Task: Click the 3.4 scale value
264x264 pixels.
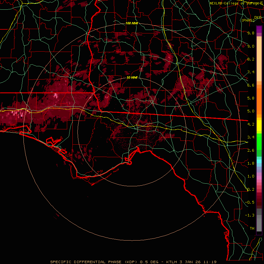Action: coord(251,137)
